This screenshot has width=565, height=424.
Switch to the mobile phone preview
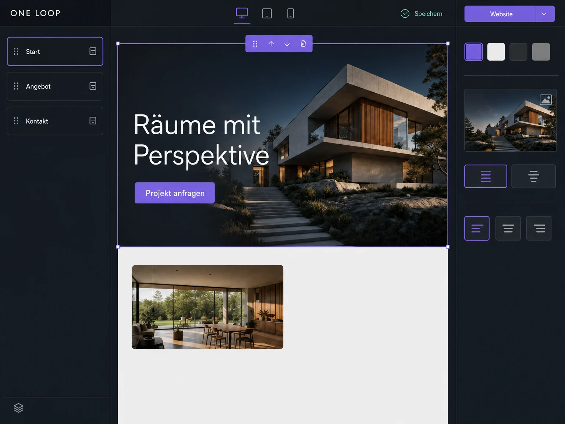(x=291, y=14)
